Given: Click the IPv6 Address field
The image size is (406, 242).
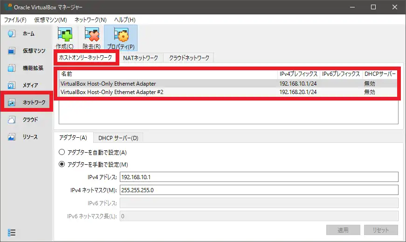Looking at the screenshot, I should click(x=259, y=203).
